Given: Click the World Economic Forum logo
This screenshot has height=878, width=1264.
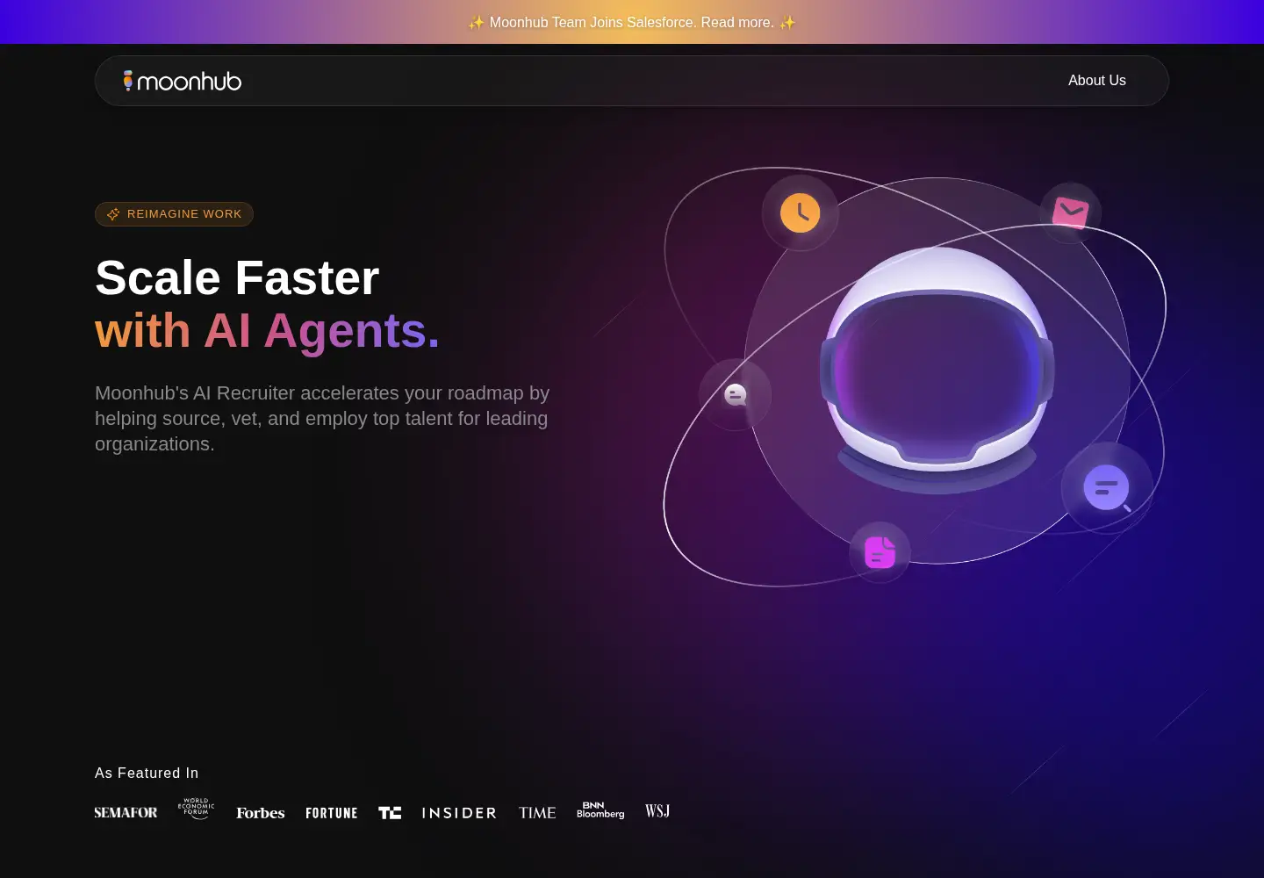Looking at the screenshot, I should [x=196, y=809].
